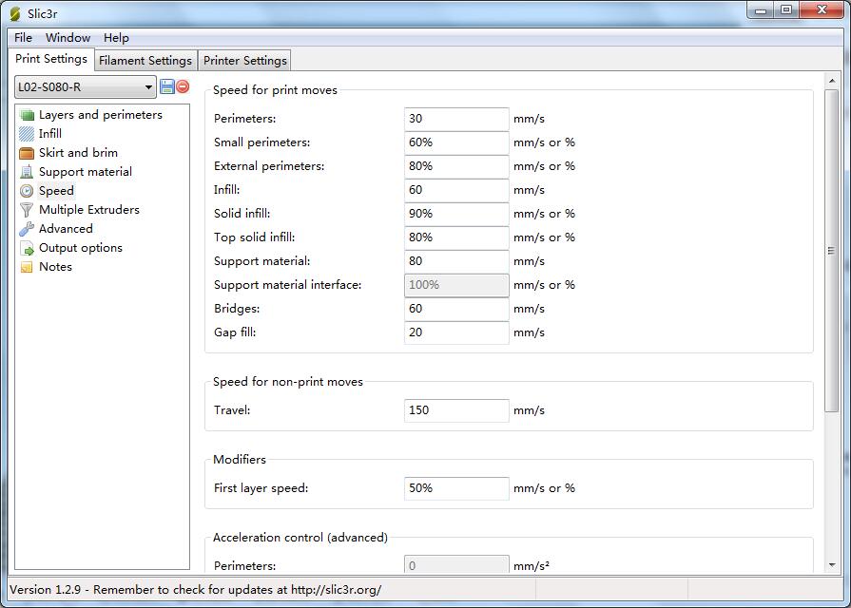Click the First layer speed field
Screen dimensions: 851x608
point(456,488)
